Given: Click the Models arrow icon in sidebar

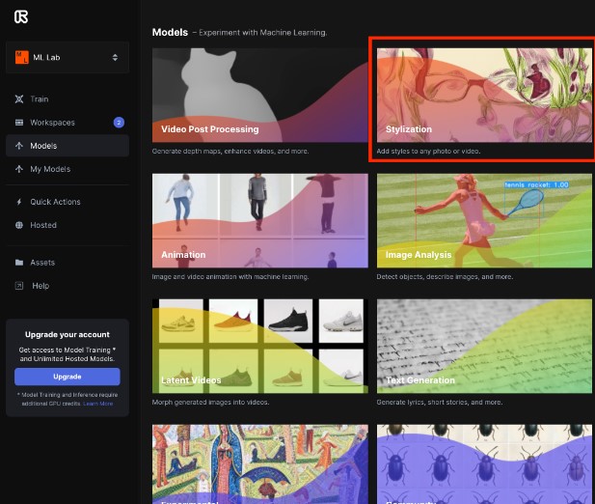Looking at the screenshot, I should (19, 146).
